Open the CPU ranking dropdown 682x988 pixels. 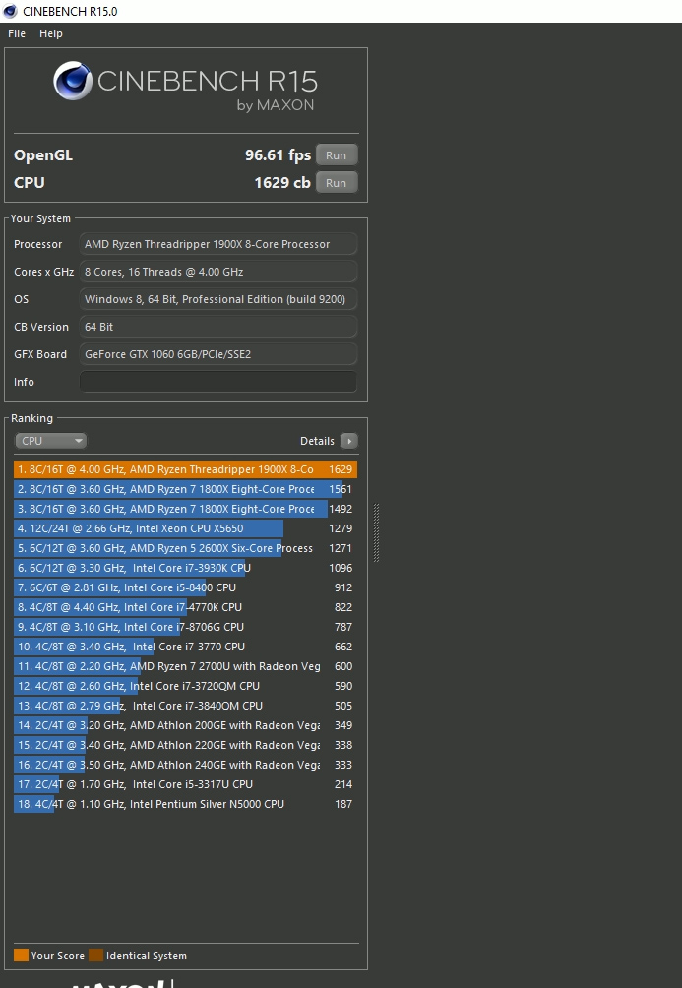pos(50,441)
